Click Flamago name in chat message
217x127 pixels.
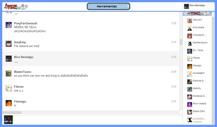20,102
